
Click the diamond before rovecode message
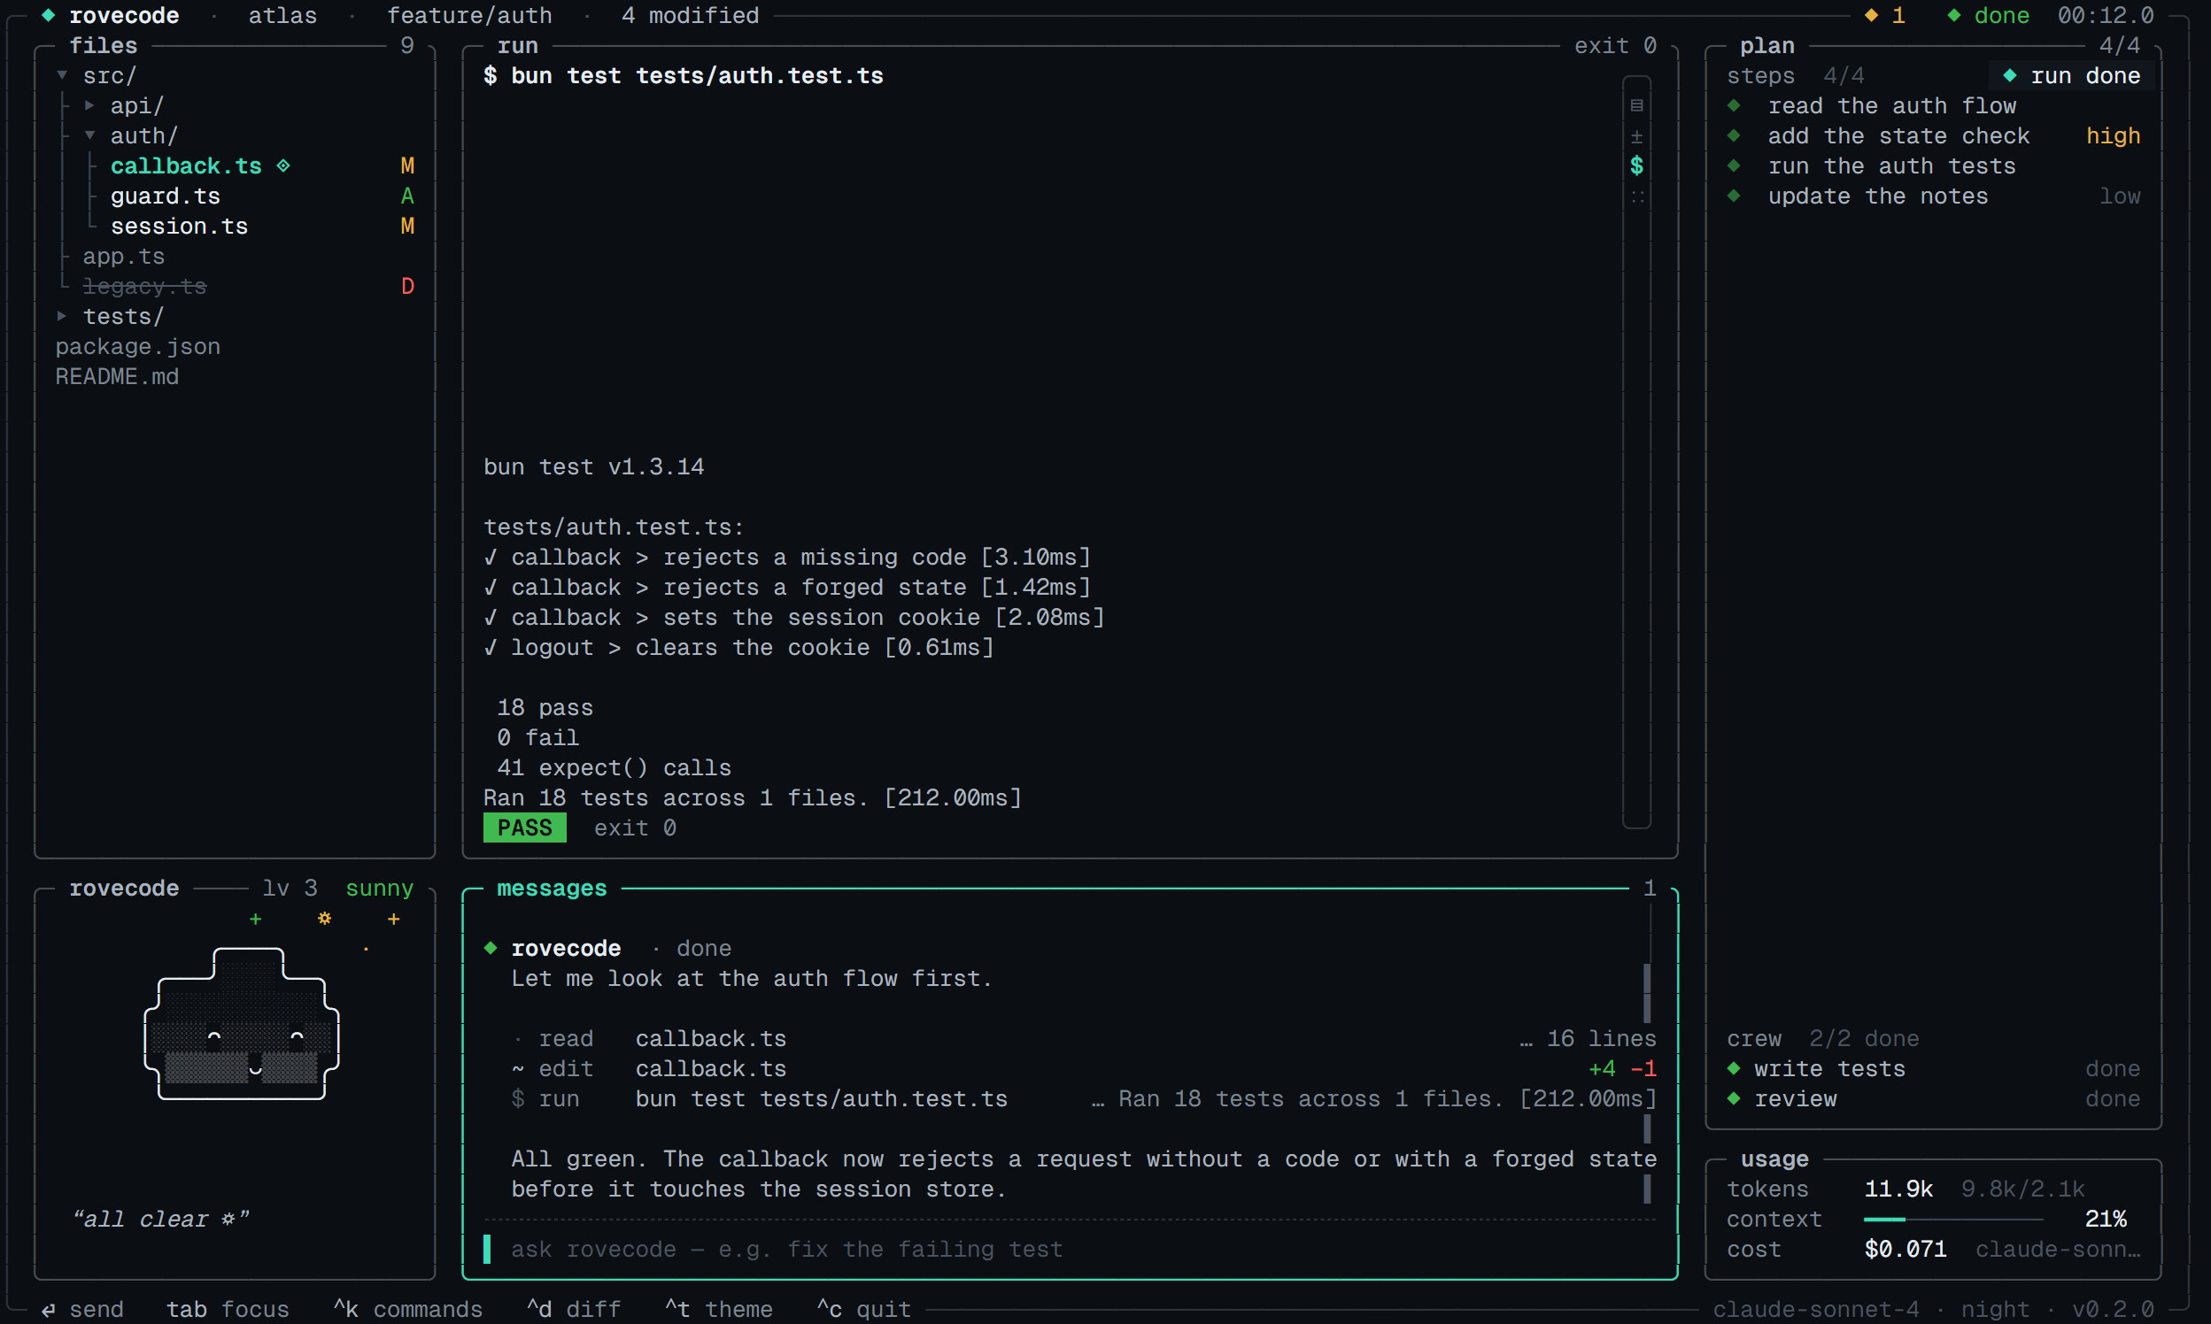(490, 948)
